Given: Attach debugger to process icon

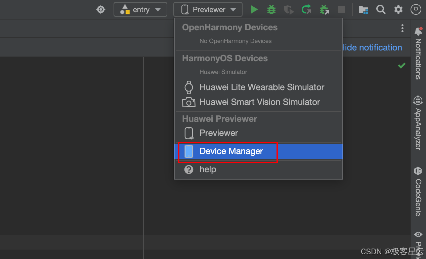Looking at the screenshot, I should pos(324,9).
